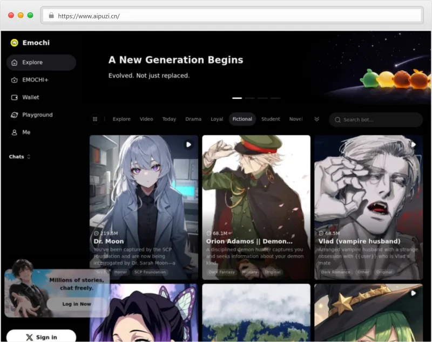Open the grid view category icon
The height and width of the screenshot is (342, 432).
(95, 119)
